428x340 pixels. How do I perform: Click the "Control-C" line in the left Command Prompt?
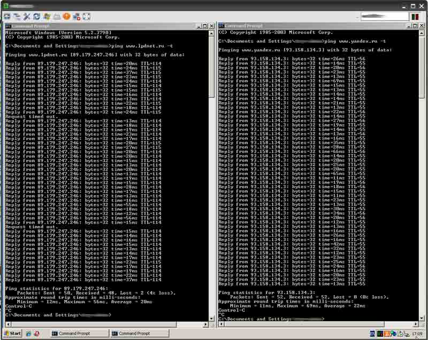coord(19,306)
